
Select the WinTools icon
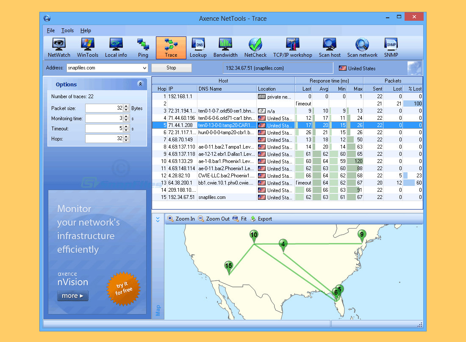point(87,47)
